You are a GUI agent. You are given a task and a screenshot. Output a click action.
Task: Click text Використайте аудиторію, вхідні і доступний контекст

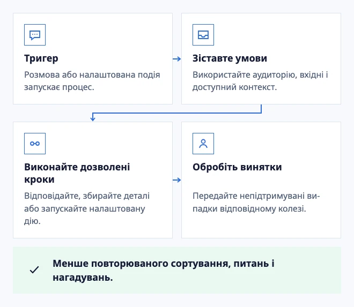[260, 81]
